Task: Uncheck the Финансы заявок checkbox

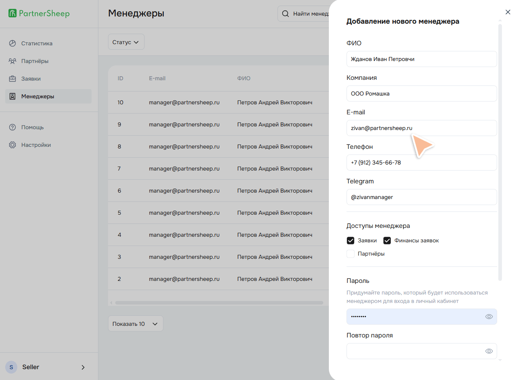Action: pos(387,240)
